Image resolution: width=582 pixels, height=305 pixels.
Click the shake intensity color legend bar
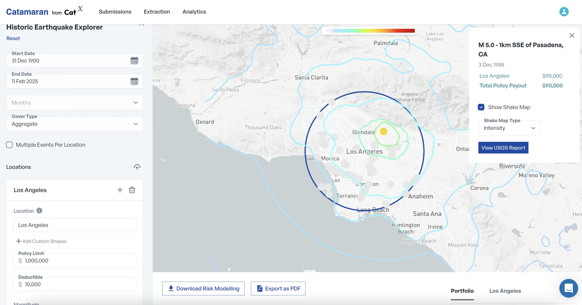pyautogui.click(x=369, y=31)
